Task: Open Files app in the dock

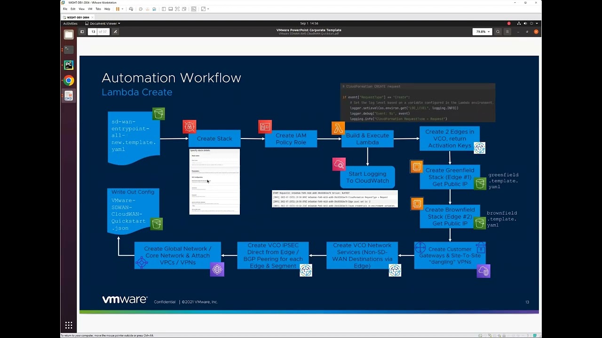Action: (69, 34)
